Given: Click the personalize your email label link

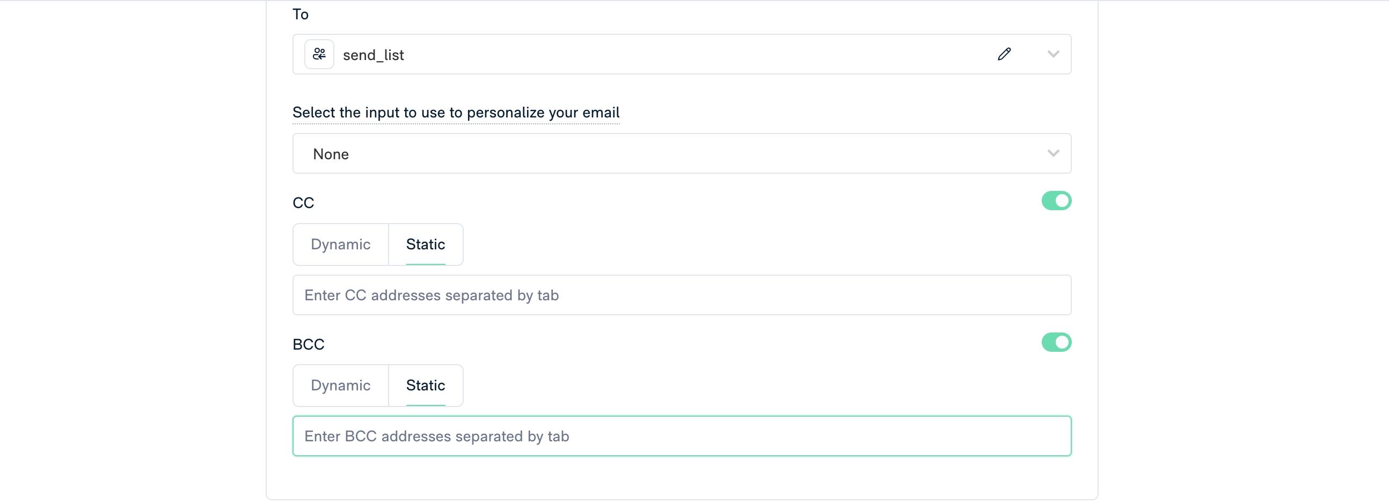Looking at the screenshot, I should [456, 113].
